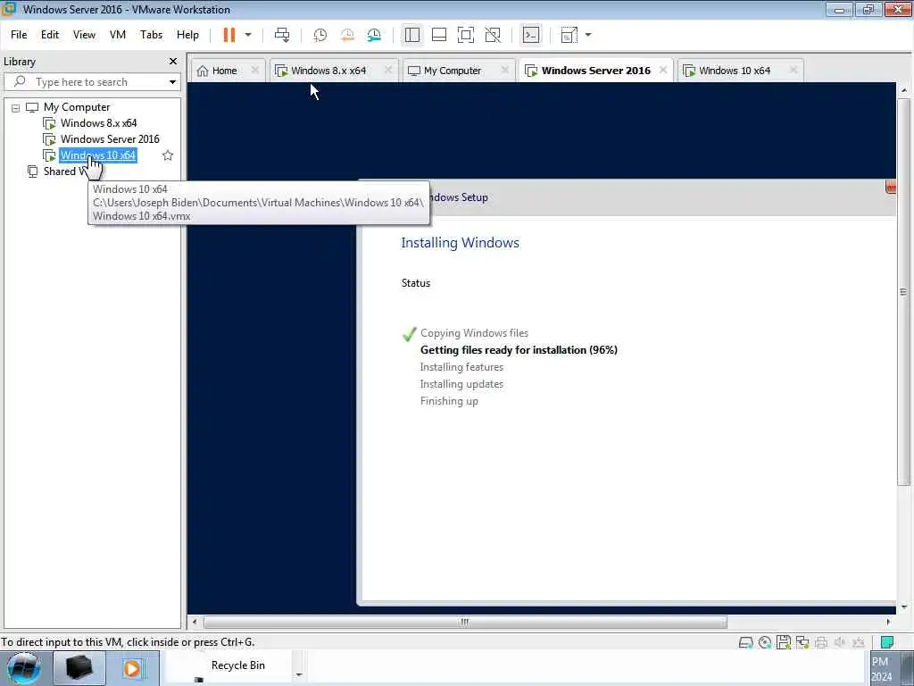Click the 'Finishing up' status line
Screen dimensions: 914x686
point(449,401)
